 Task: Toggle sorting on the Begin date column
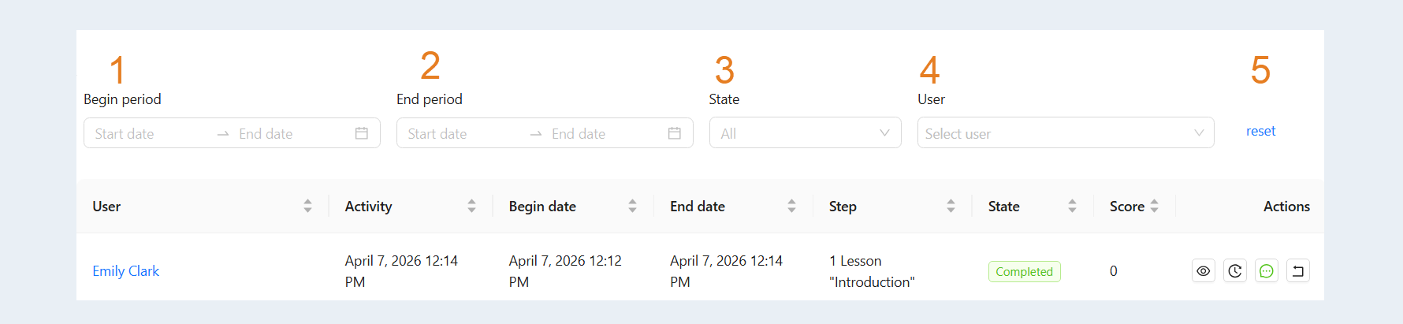click(x=632, y=206)
